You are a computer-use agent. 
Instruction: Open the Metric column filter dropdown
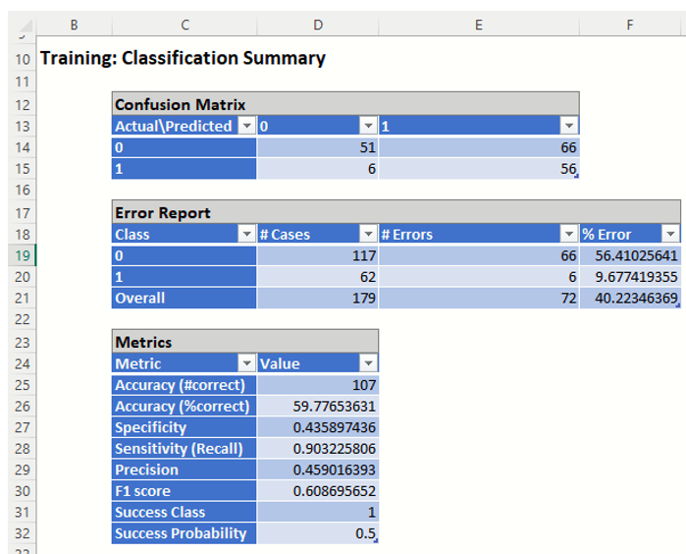coord(246,363)
